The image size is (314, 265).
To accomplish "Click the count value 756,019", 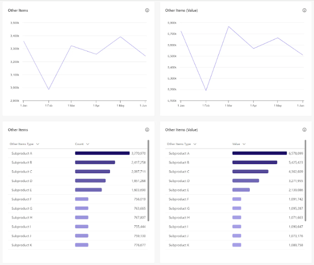I will pos(140,199).
